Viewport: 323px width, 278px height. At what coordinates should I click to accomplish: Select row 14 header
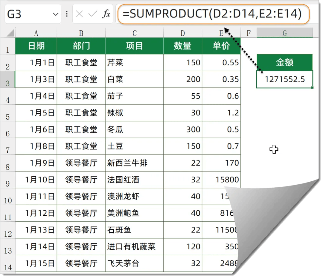7,264
